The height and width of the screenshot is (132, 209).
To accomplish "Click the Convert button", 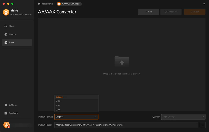I will 195,12.
